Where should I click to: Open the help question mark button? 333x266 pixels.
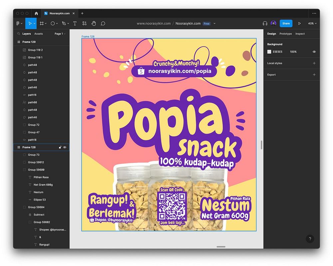[x=310, y=239]
